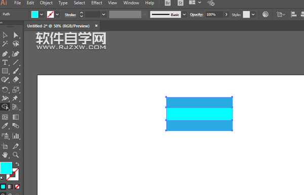Screen dimensions: 304x195
Task: Select the Type tool
Action: pos(5,63)
